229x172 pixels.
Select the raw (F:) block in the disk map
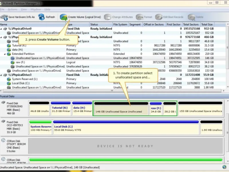pos(156,108)
